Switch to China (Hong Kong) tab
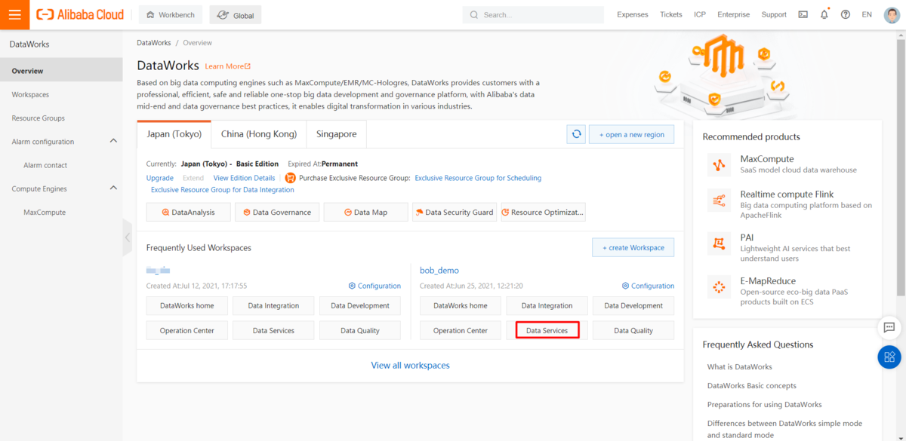The height and width of the screenshot is (441, 906). (259, 134)
